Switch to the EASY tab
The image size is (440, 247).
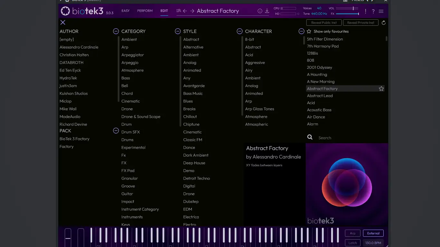[x=126, y=11]
